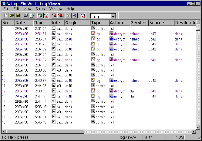
Task: Click the New file toolbar icon
Action: click(6, 15)
